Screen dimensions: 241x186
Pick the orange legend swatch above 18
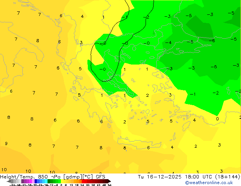click(78, 181)
